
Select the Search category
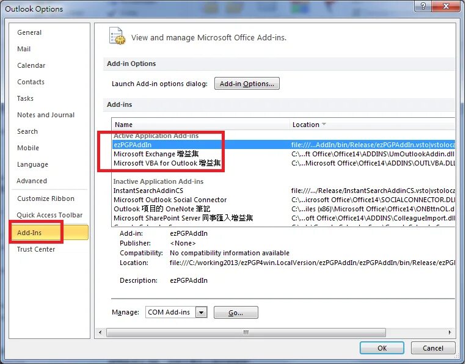pos(27,131)
